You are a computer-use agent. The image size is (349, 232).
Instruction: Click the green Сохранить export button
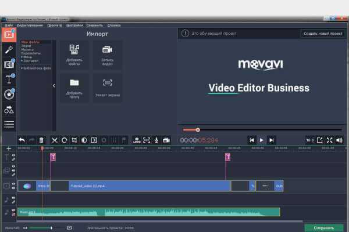324,228
